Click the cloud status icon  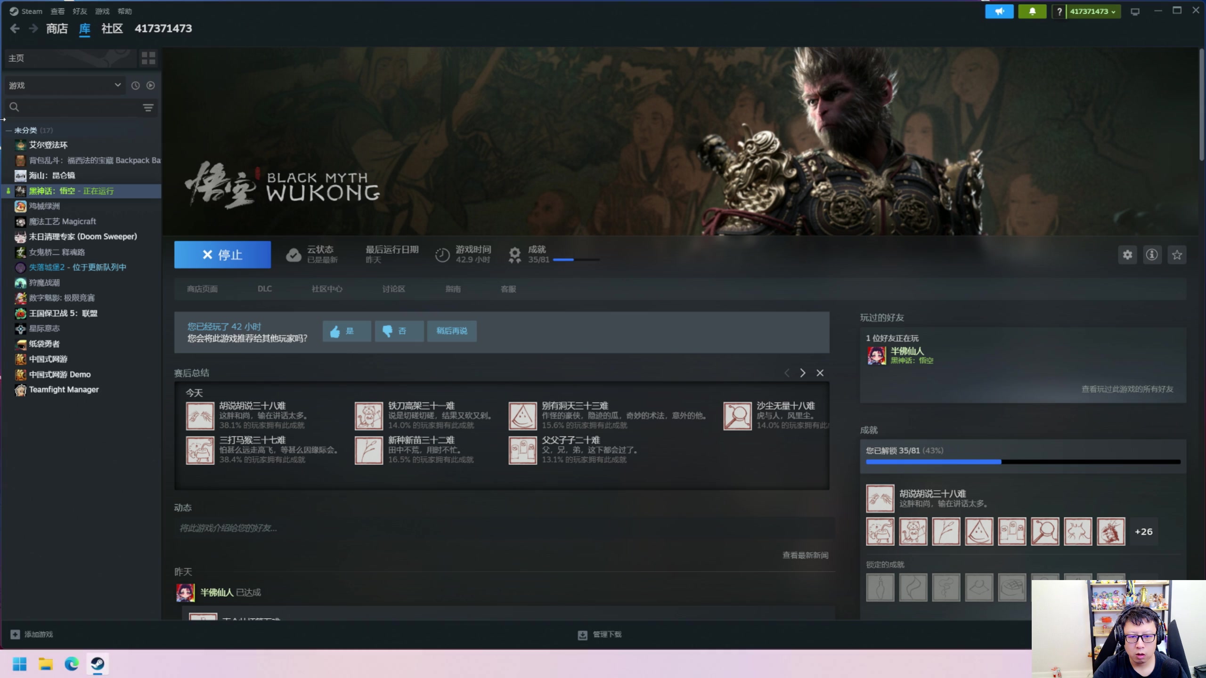point(293,255)
